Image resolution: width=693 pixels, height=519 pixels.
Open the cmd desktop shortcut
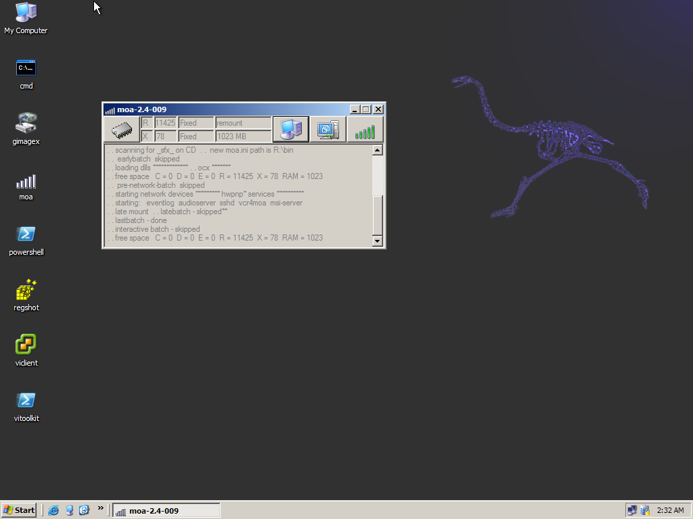[26, 68]
